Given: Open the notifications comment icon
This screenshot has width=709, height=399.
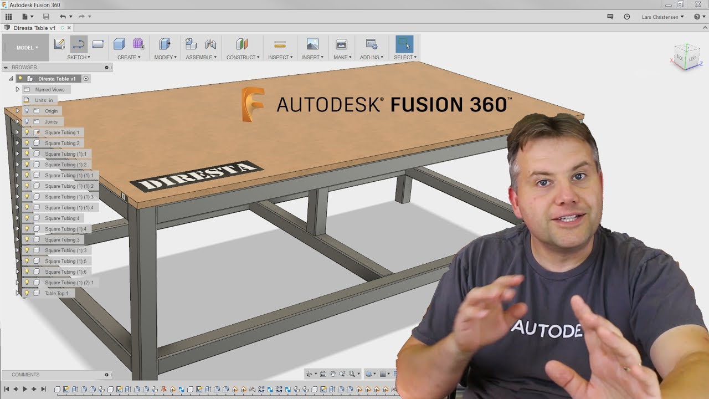Looking at the screenshot, I should click(x=610, y=17).
